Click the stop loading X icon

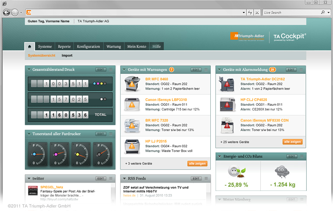257,13
